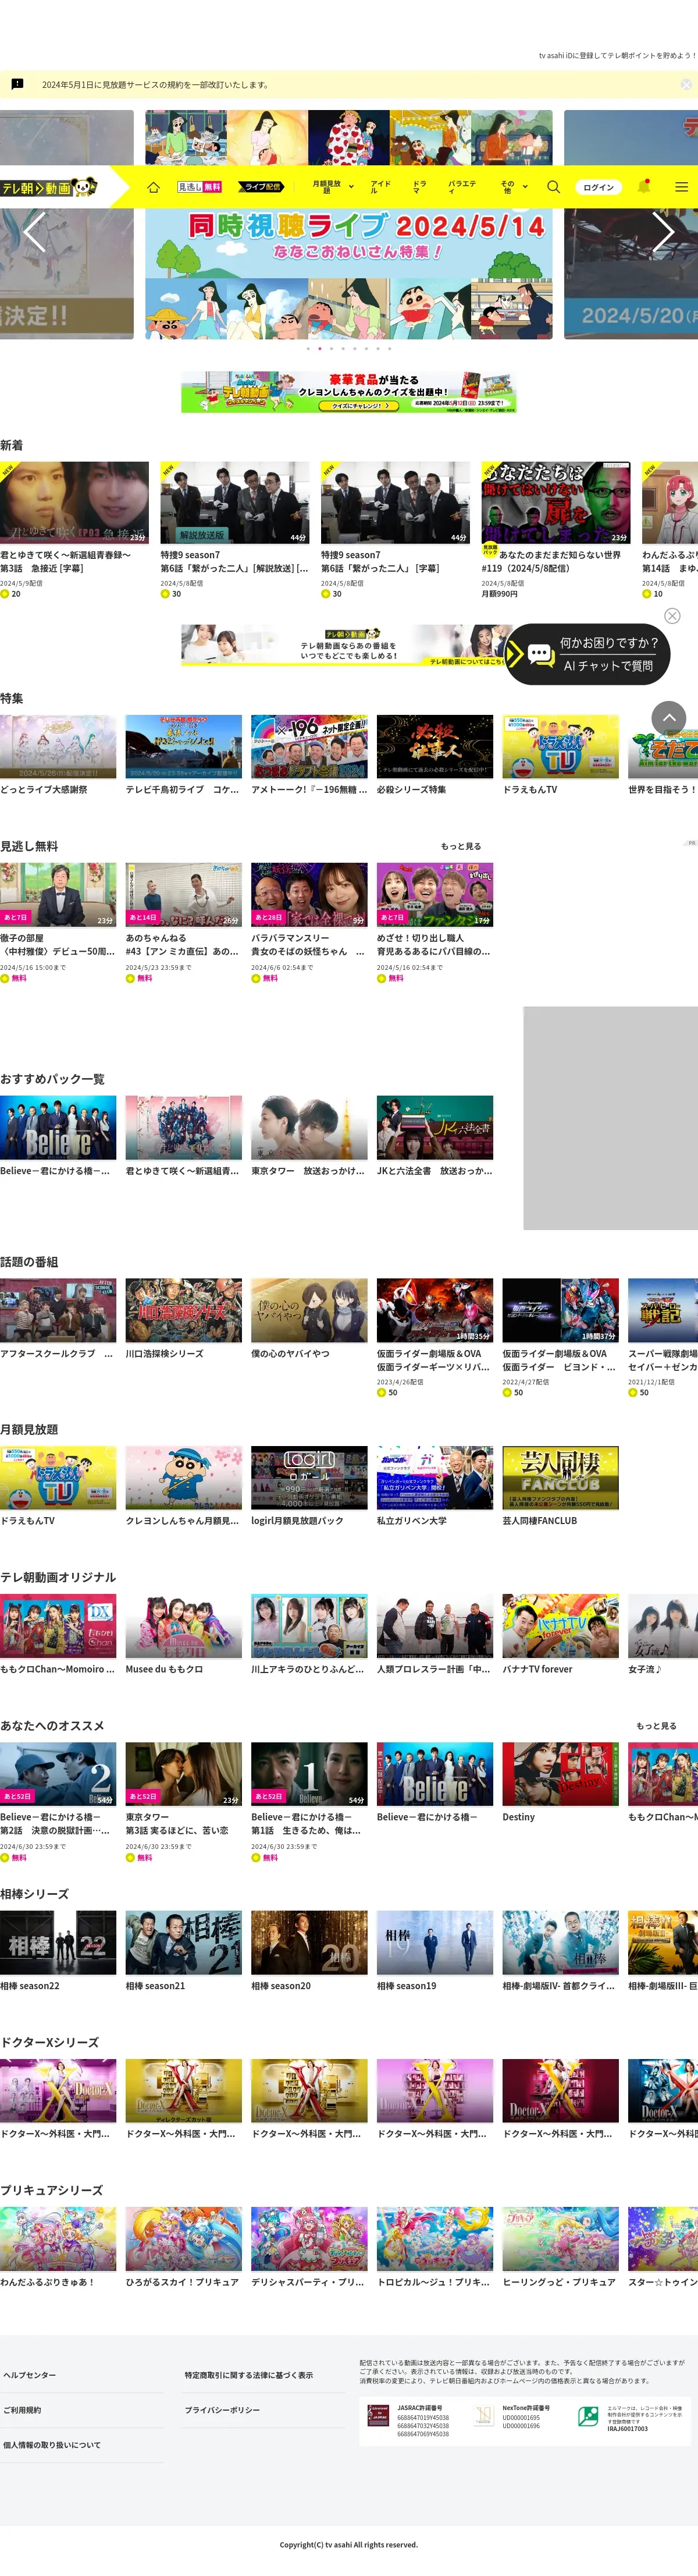Open トロピカル〜ジュ！プリキュア thumbnail
698x2576 pixels.
pos(435,2238)
